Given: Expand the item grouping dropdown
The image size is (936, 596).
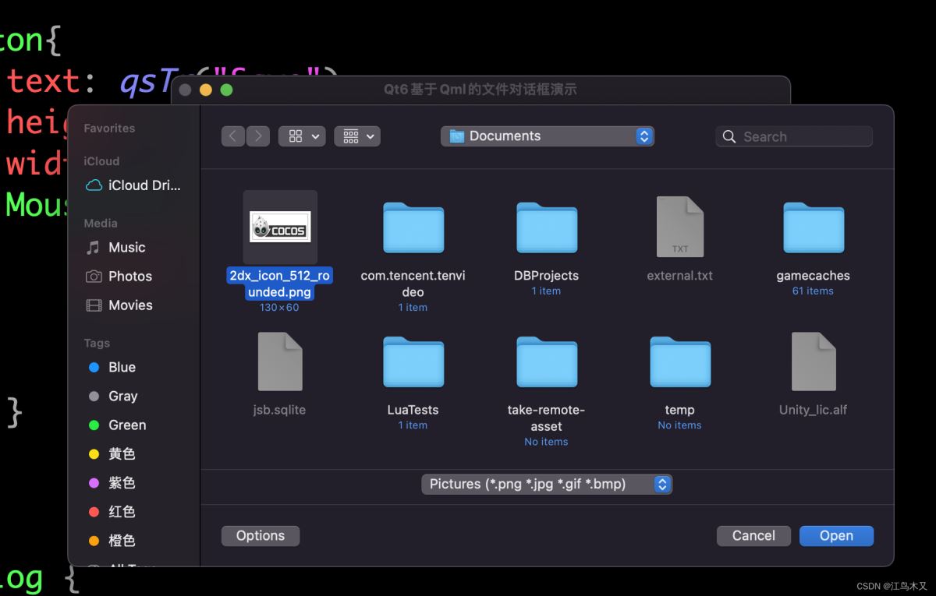Looking at the screenshot, I should coord(357,136).
